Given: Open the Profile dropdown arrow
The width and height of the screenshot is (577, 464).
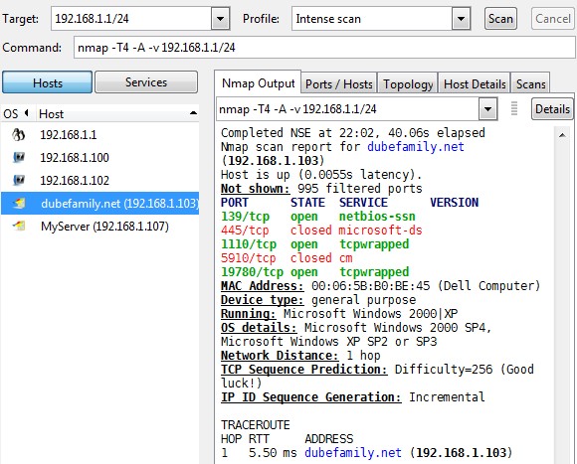Looking at the screenshot, I should tap(461, 18).
